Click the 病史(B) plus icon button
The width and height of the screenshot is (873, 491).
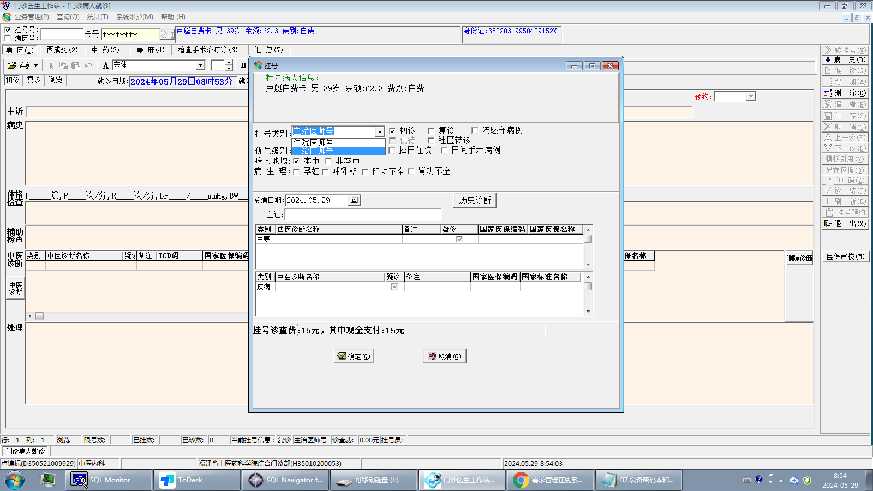845,60
